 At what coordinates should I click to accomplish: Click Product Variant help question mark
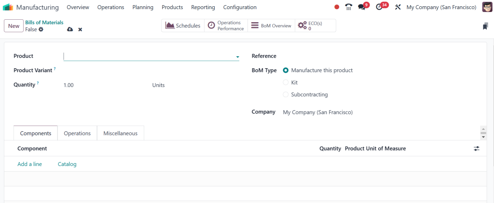click(x=55, y=68)
